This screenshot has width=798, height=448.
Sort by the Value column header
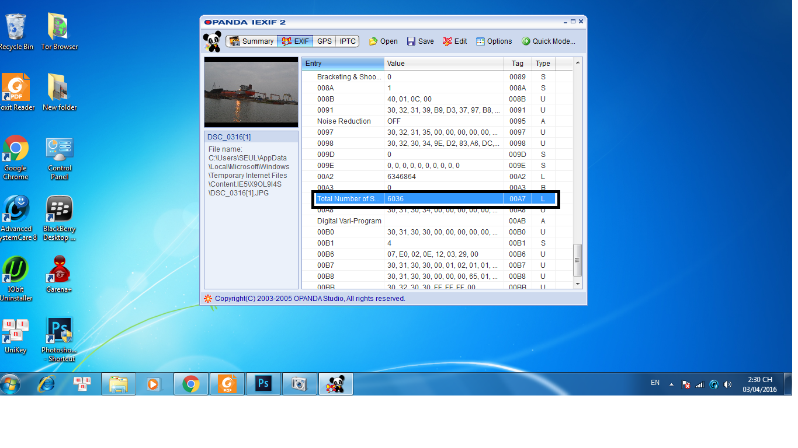[x=444, y=64]
